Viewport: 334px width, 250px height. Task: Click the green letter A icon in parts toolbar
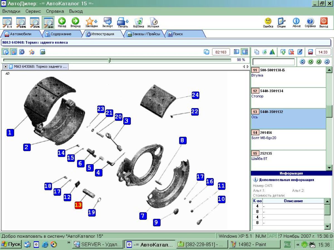tap(272, 52)
